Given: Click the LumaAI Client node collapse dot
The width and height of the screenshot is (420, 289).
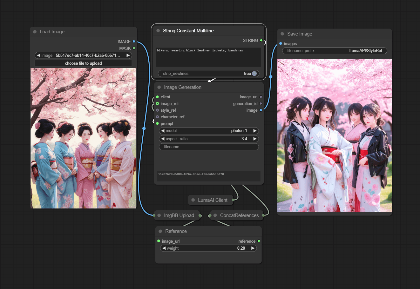Looking at the screenshot, I should point(193,200).
